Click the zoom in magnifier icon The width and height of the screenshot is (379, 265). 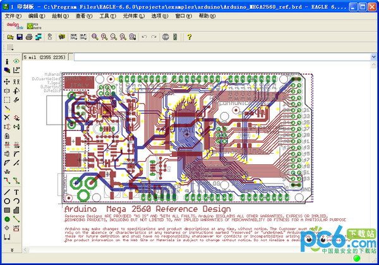(104, 37)
